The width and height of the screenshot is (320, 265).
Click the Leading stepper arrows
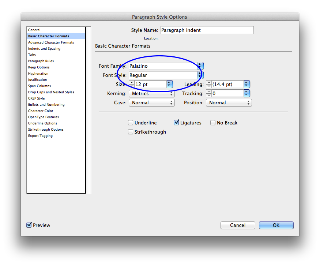coord(209,84)
